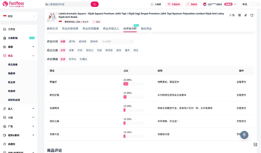Click the pink search magnifier button

[x=94, y=4]
